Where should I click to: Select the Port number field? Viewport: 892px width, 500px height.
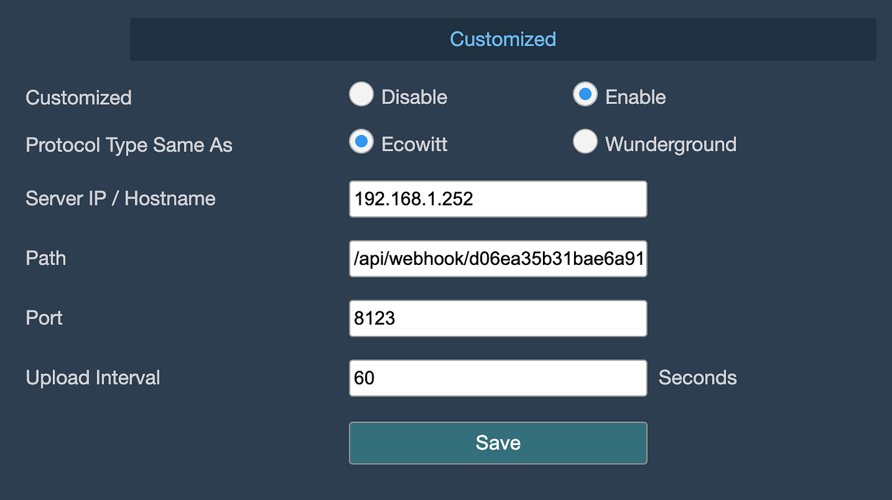pos(497,318)
